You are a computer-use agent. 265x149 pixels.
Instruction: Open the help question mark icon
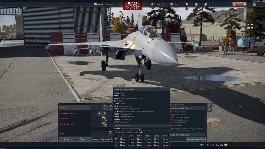click(x=254, y=5)
